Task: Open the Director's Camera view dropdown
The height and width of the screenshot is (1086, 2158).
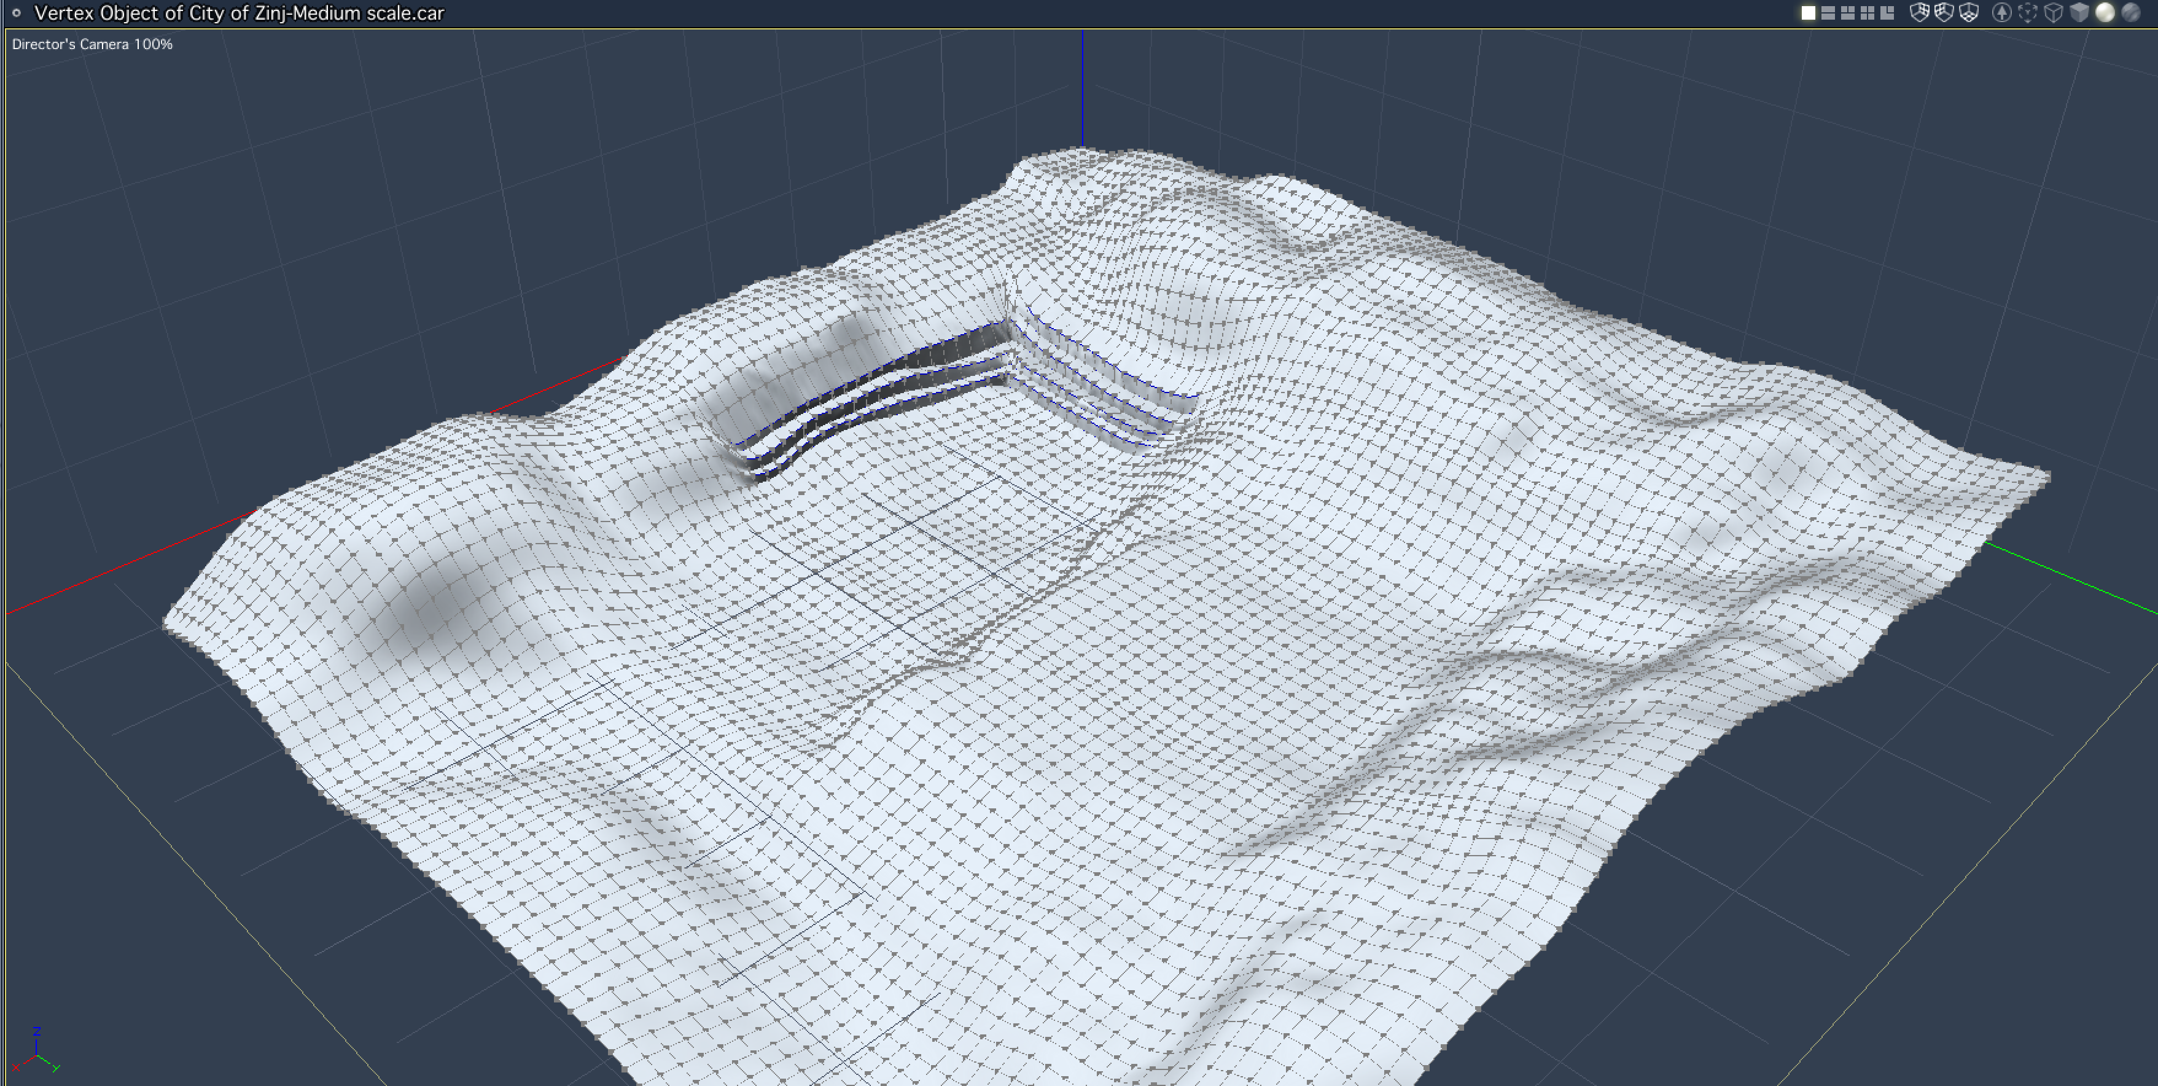Action: [92, 44]
